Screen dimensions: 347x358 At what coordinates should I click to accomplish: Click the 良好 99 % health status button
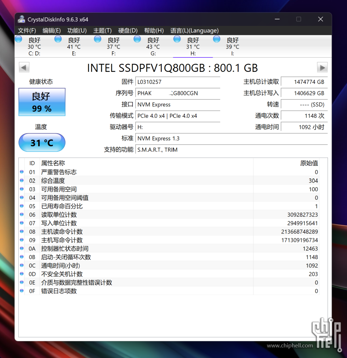tap(42, 102)
